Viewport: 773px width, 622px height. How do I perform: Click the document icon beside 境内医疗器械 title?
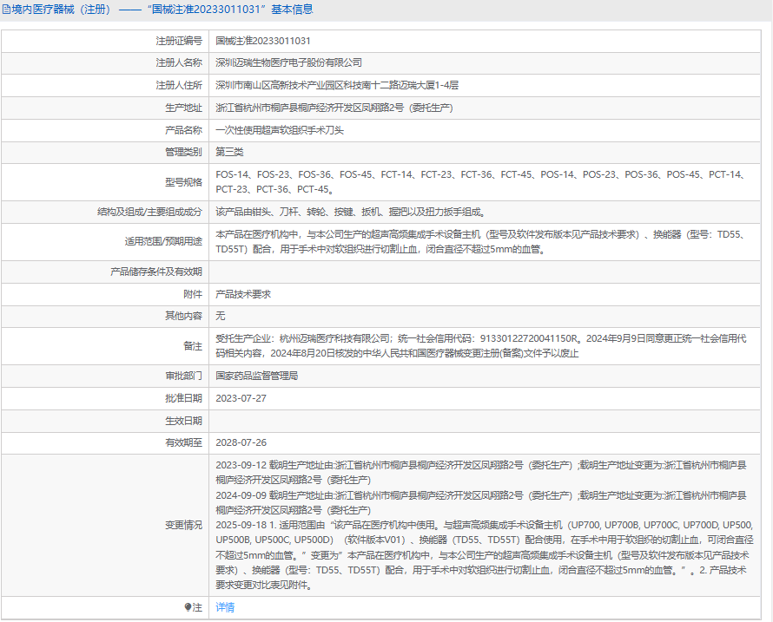click(x=6, y=10)
